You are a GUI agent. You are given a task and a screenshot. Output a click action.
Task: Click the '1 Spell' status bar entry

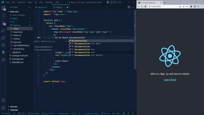pos(116,113)
